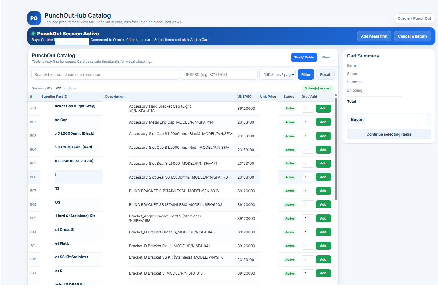Viewport: 438px width, 289px height.
Task: Focus the product name search field
Action: coord(105,74)
